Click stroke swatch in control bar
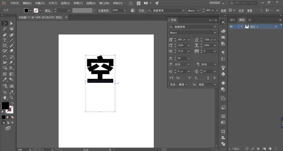283x151 pixels. [36, 10]
